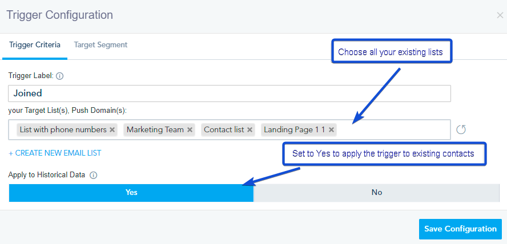The image size is (507, 244).
Task: Remove the 'Contact list' tag
Action: point(250,130)
